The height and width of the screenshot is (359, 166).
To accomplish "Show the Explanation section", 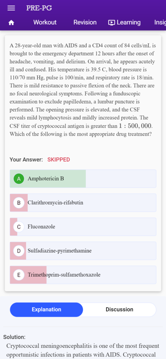I will 47,310.
